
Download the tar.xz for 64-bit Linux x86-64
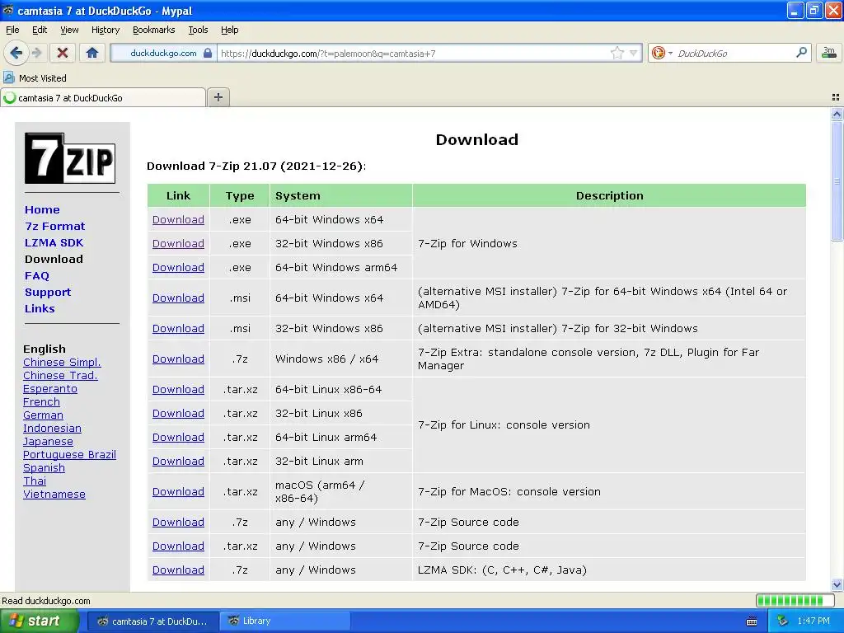178,389
